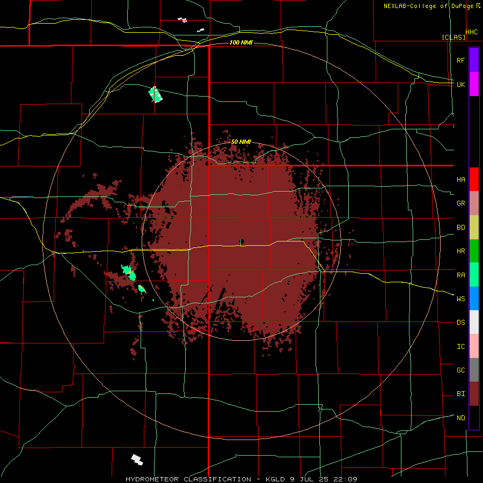The height and width of the screenshot is (483, 483).
Task: Click the [CLAS] units label
Action: pyautogui.click(x=453, y=38)
